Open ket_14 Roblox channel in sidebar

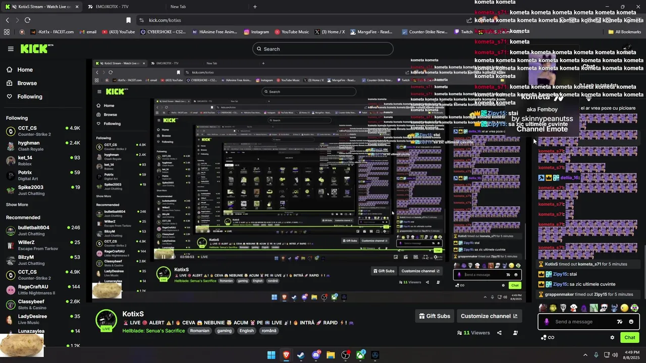pyautogui.click(x=43, y=161)
